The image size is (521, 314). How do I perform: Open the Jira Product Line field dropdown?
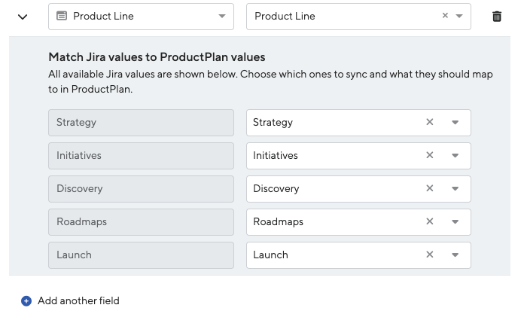(141, 17)
